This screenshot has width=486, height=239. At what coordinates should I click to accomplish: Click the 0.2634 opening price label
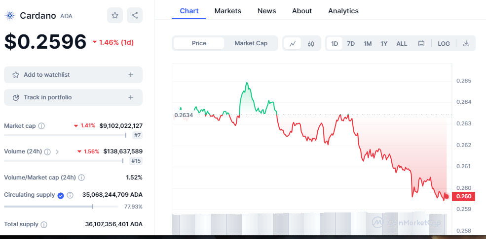184,116
